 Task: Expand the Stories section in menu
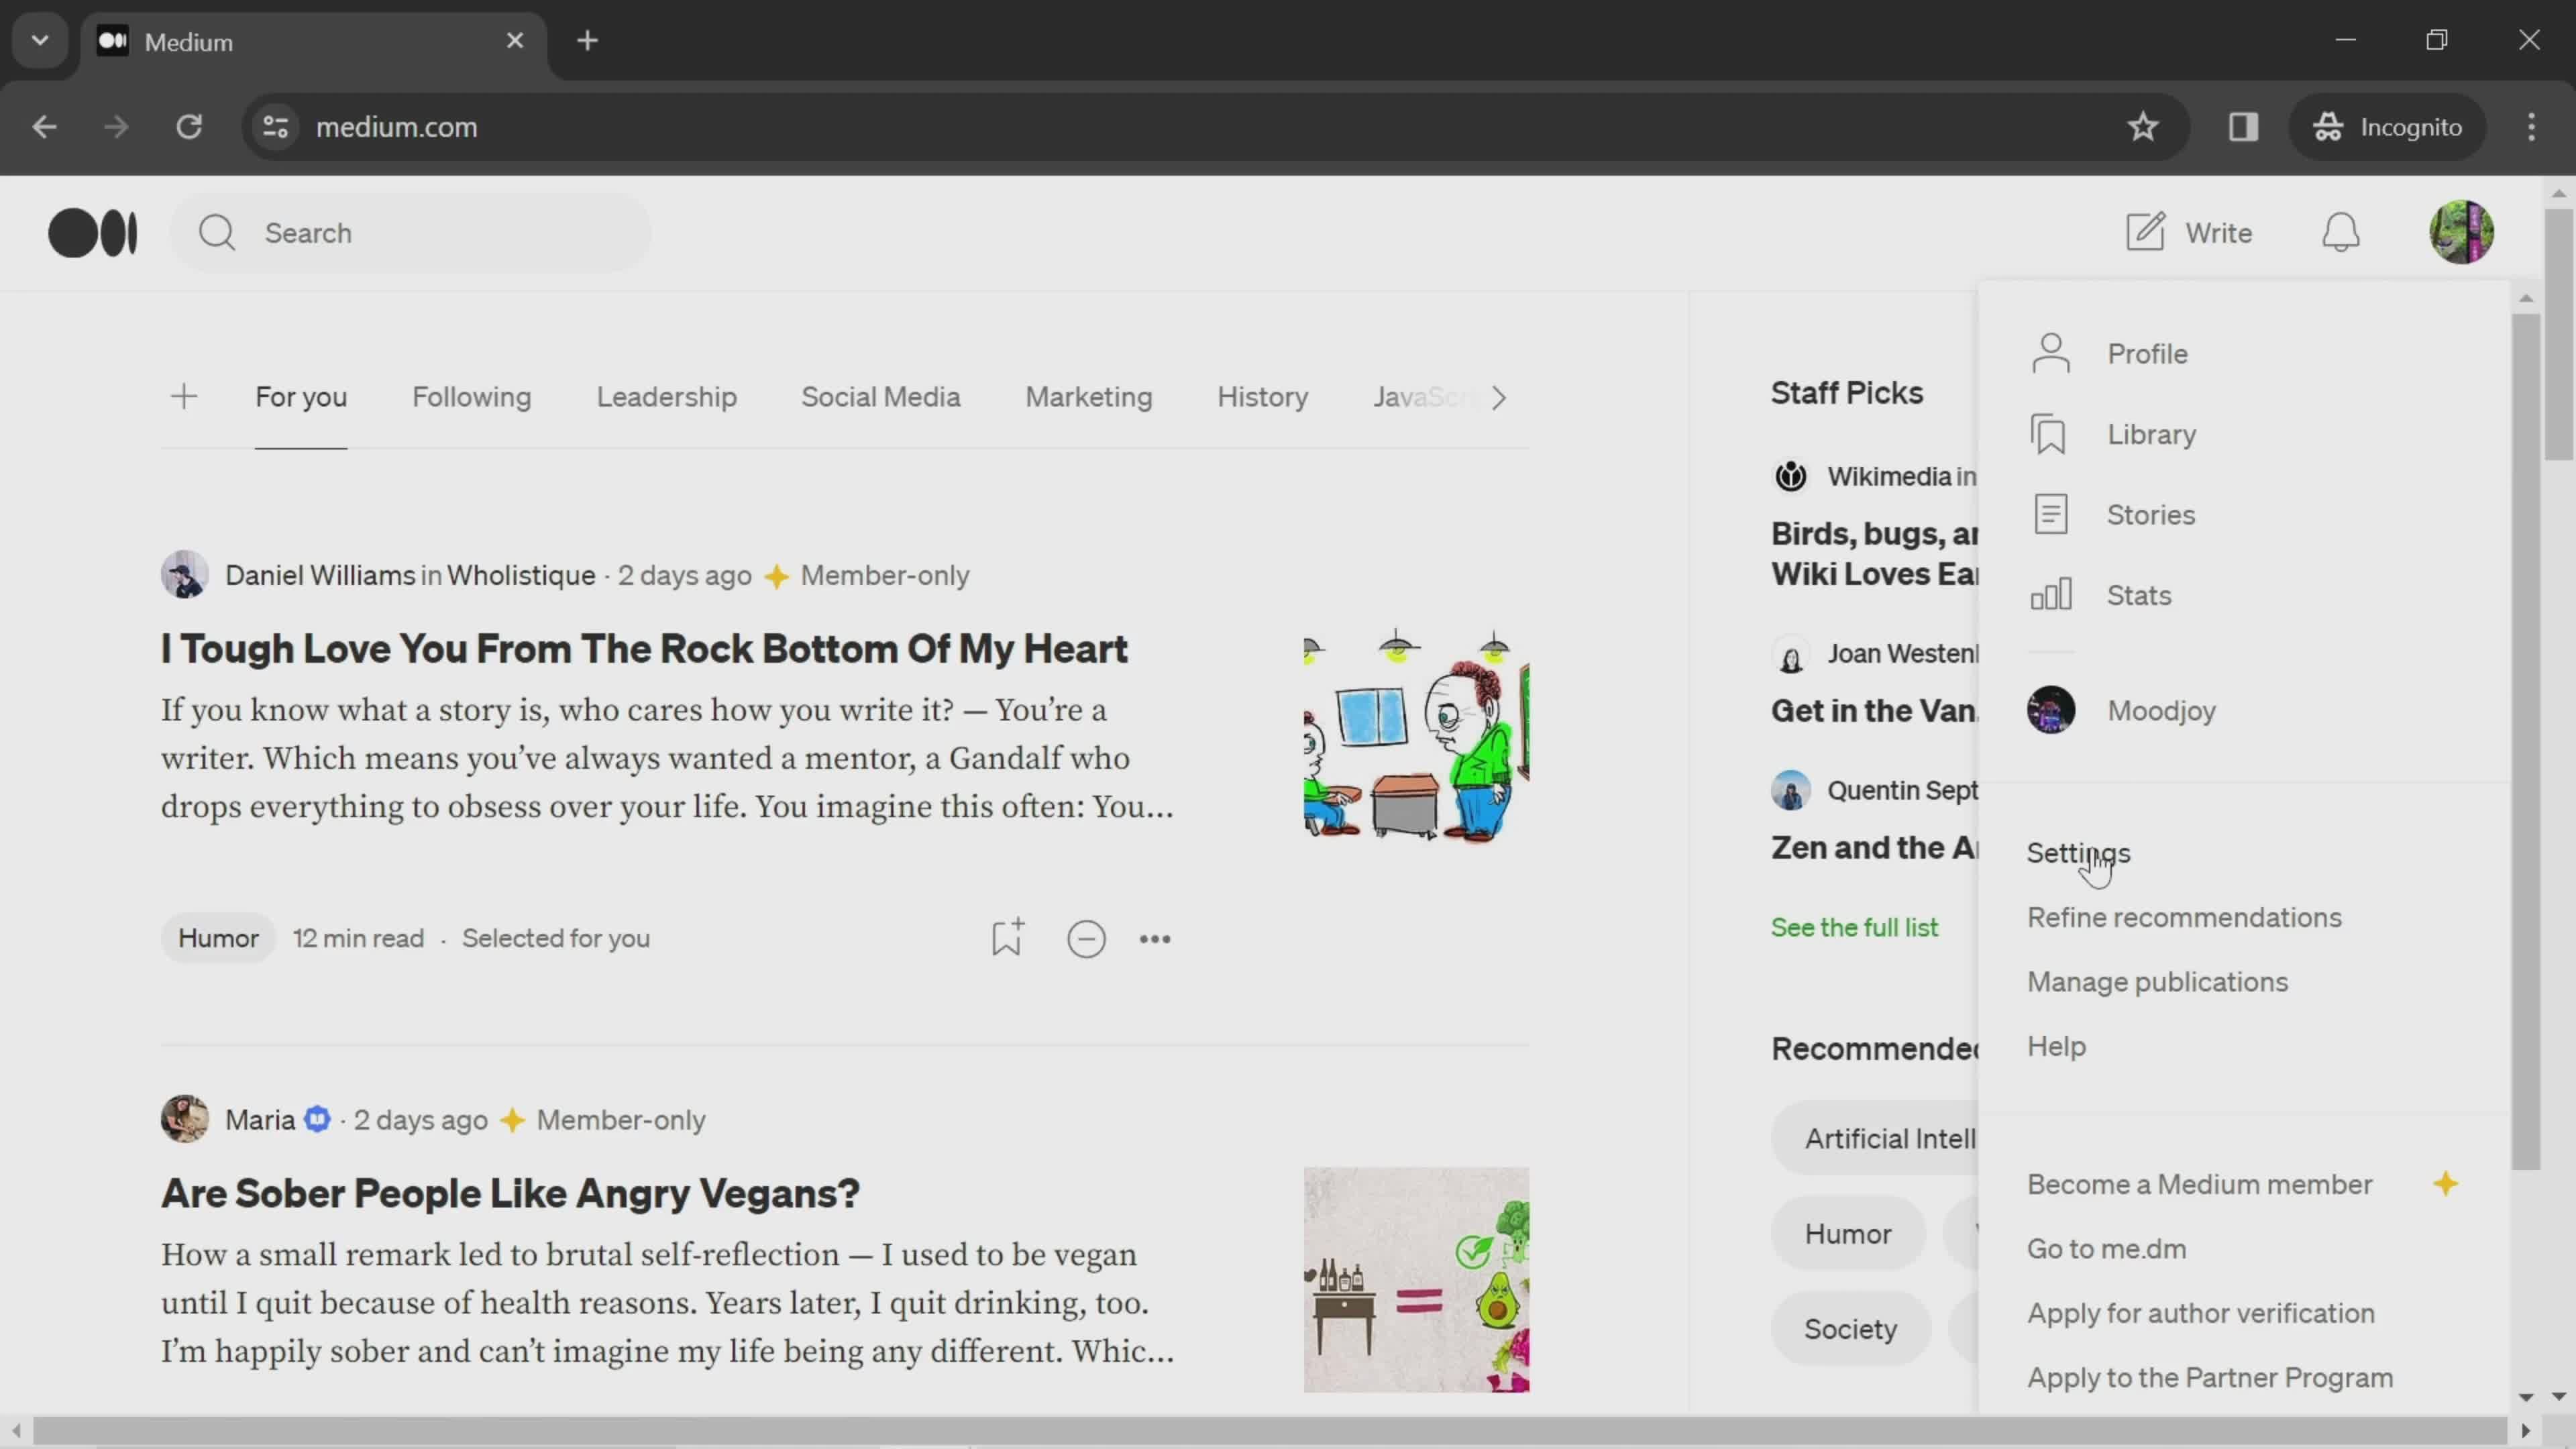2151,513
